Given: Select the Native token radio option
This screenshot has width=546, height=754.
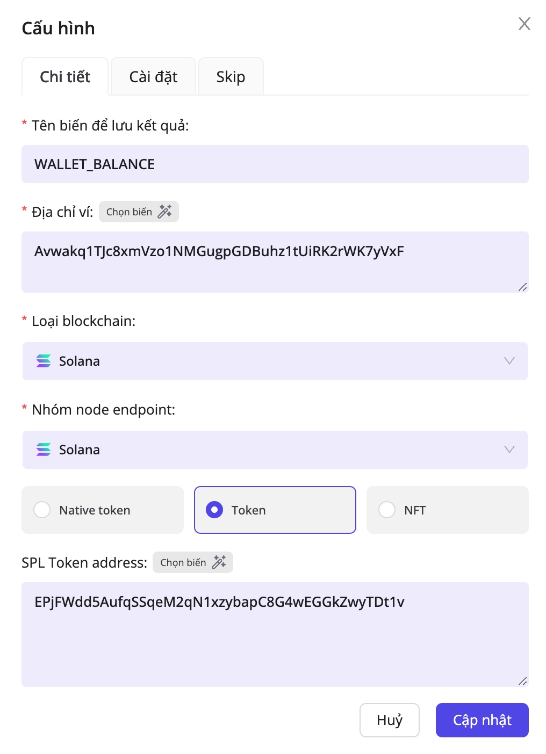Looking at the screenshot, I should 42,510.
